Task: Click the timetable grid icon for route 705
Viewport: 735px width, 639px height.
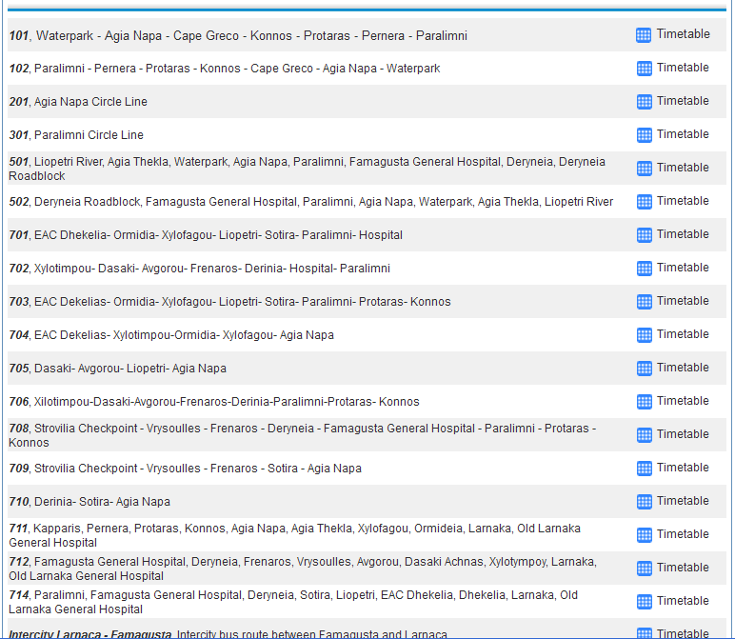Action: tap(644, 369)
